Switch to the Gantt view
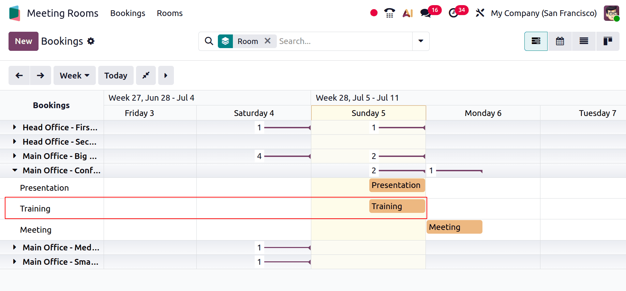Screen dimensions: 626x291 tap(536, 41)
